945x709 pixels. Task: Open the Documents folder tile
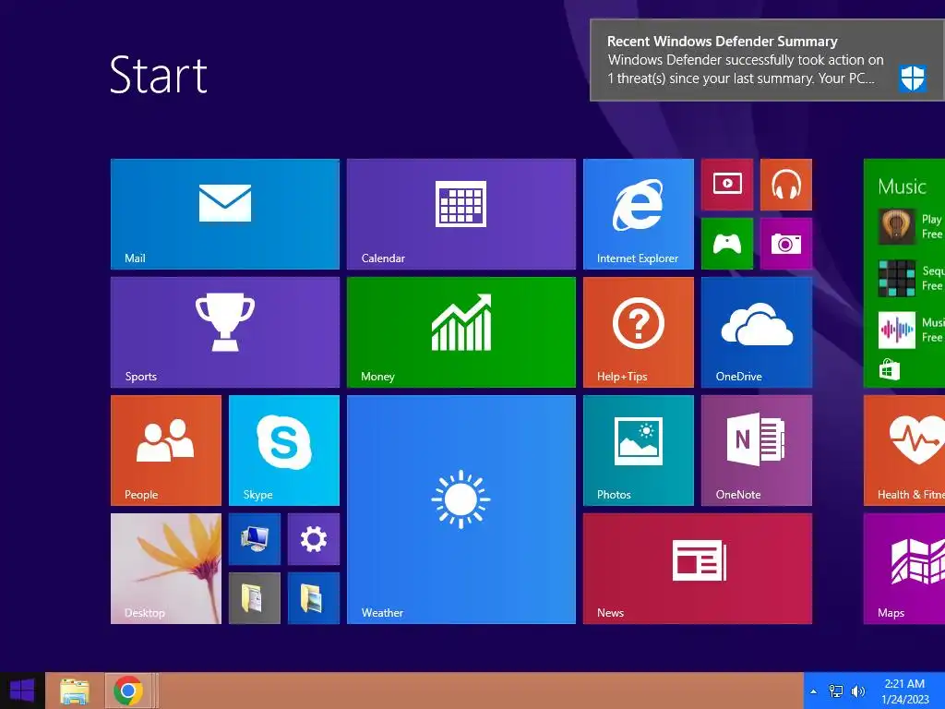(x=255, y=598)
